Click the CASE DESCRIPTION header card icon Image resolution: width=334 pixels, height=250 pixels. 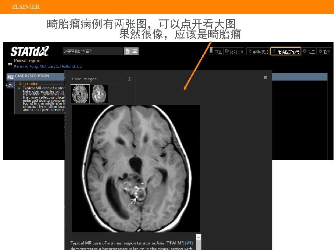coord(10,77)
